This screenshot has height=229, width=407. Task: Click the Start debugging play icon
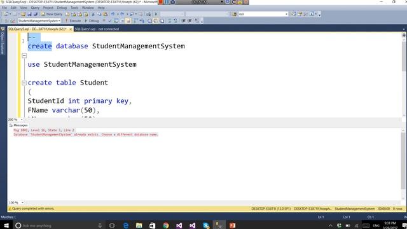[156, 14]
